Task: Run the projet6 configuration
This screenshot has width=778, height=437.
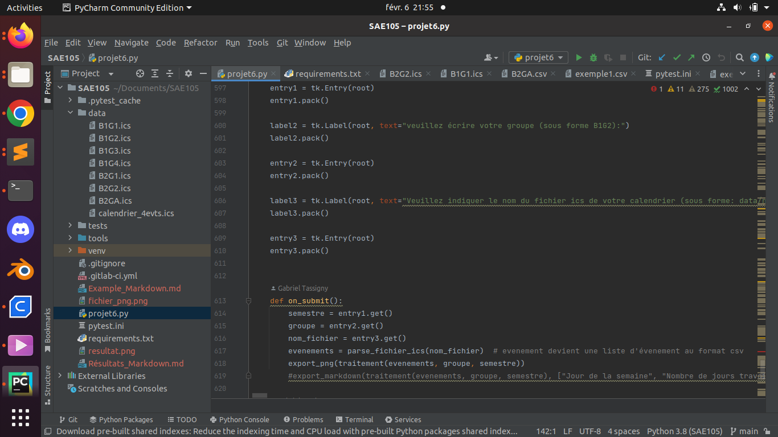Action: [579, 57]
